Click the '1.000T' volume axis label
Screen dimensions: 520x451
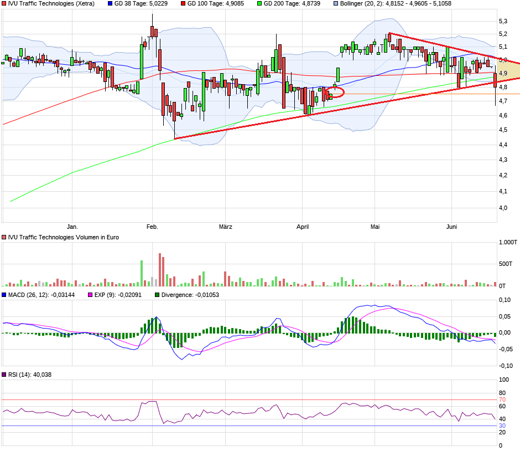coord(508,243)
